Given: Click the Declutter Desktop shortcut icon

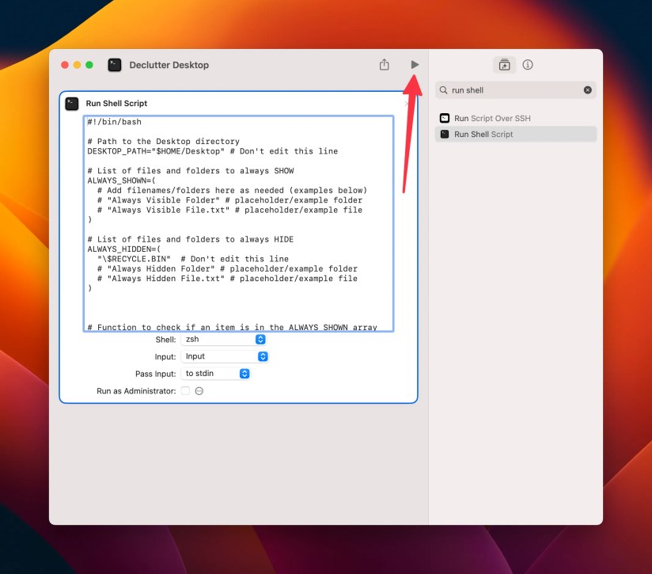Looking at the screenshot, I should pyautogui.click(x=115, y=65).
